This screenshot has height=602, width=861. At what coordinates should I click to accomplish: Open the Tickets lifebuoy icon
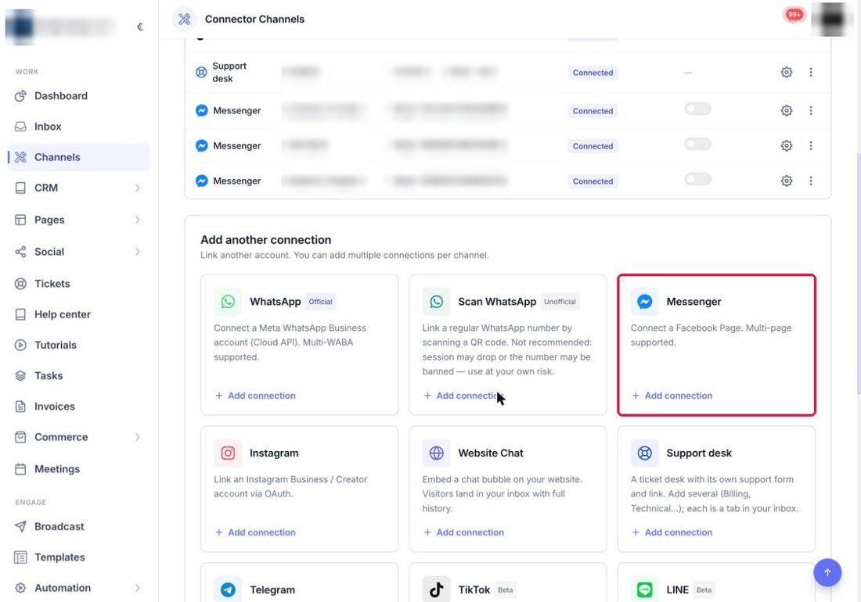pos(20,284)
